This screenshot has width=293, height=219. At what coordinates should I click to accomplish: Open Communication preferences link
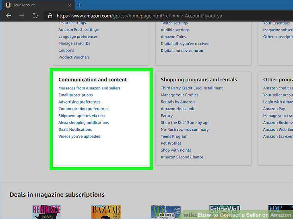83,109
